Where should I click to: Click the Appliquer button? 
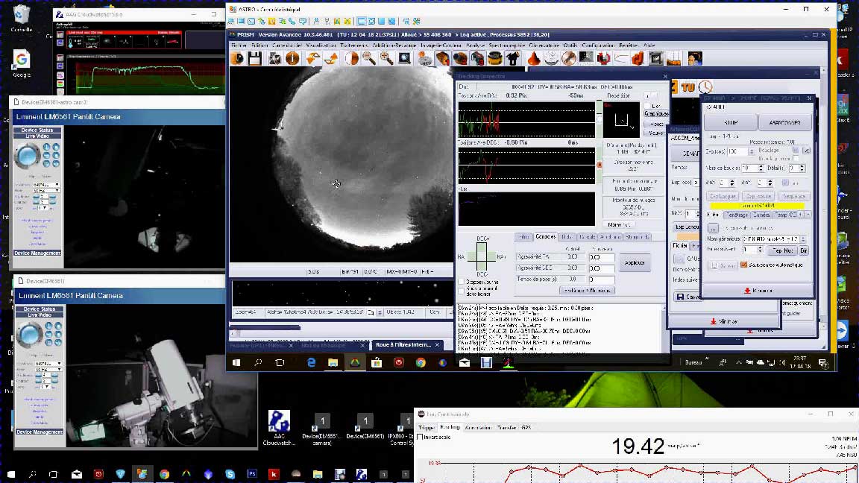tap(635, 262)
